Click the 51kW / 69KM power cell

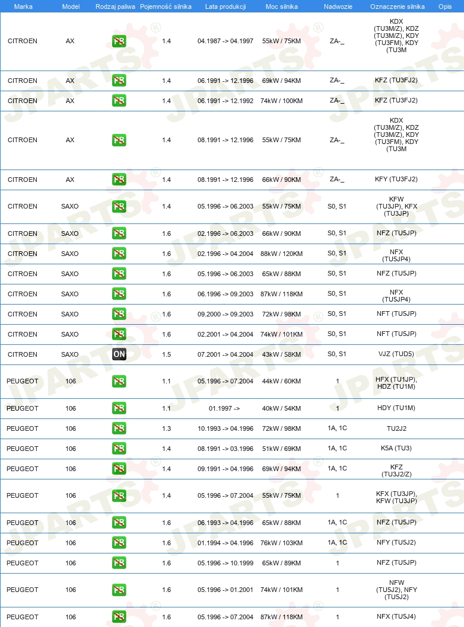tap(281, 449)
